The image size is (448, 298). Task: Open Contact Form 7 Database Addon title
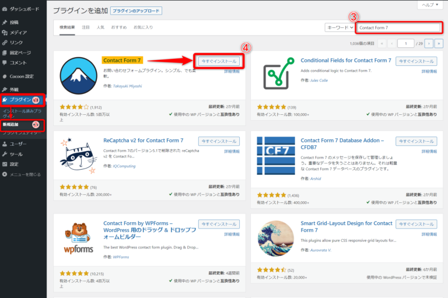pos(342,143)
